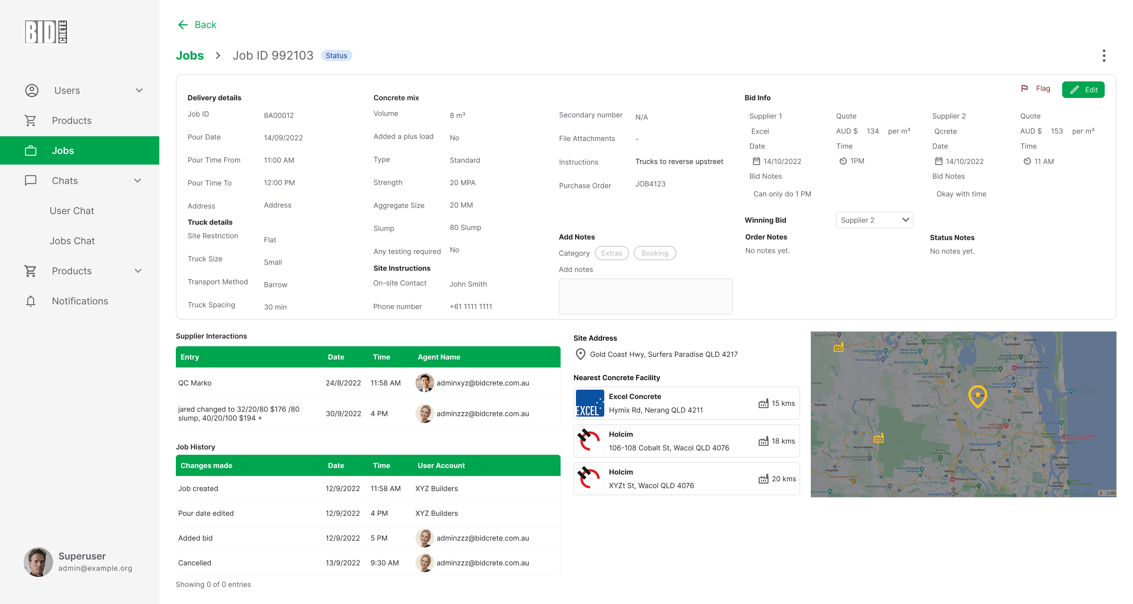This screenshot has height=604, width=1133.
Task: Click purchase order value JOB4123
Action: pyautogui.click(x=650, y=184)
